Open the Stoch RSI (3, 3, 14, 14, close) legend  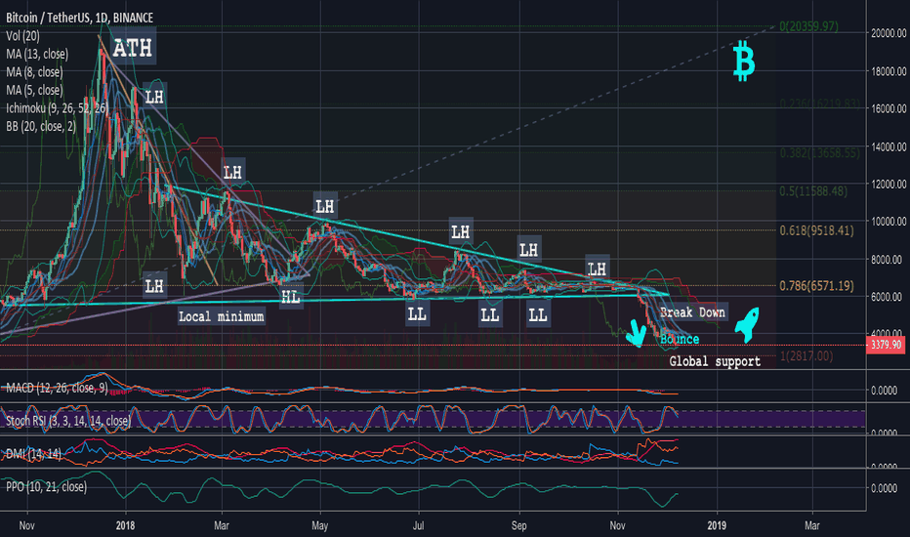coord(68,420)
